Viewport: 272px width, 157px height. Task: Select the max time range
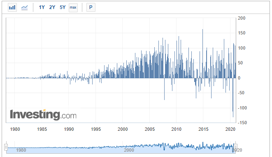pyautogui.click(x=73, y=8)
